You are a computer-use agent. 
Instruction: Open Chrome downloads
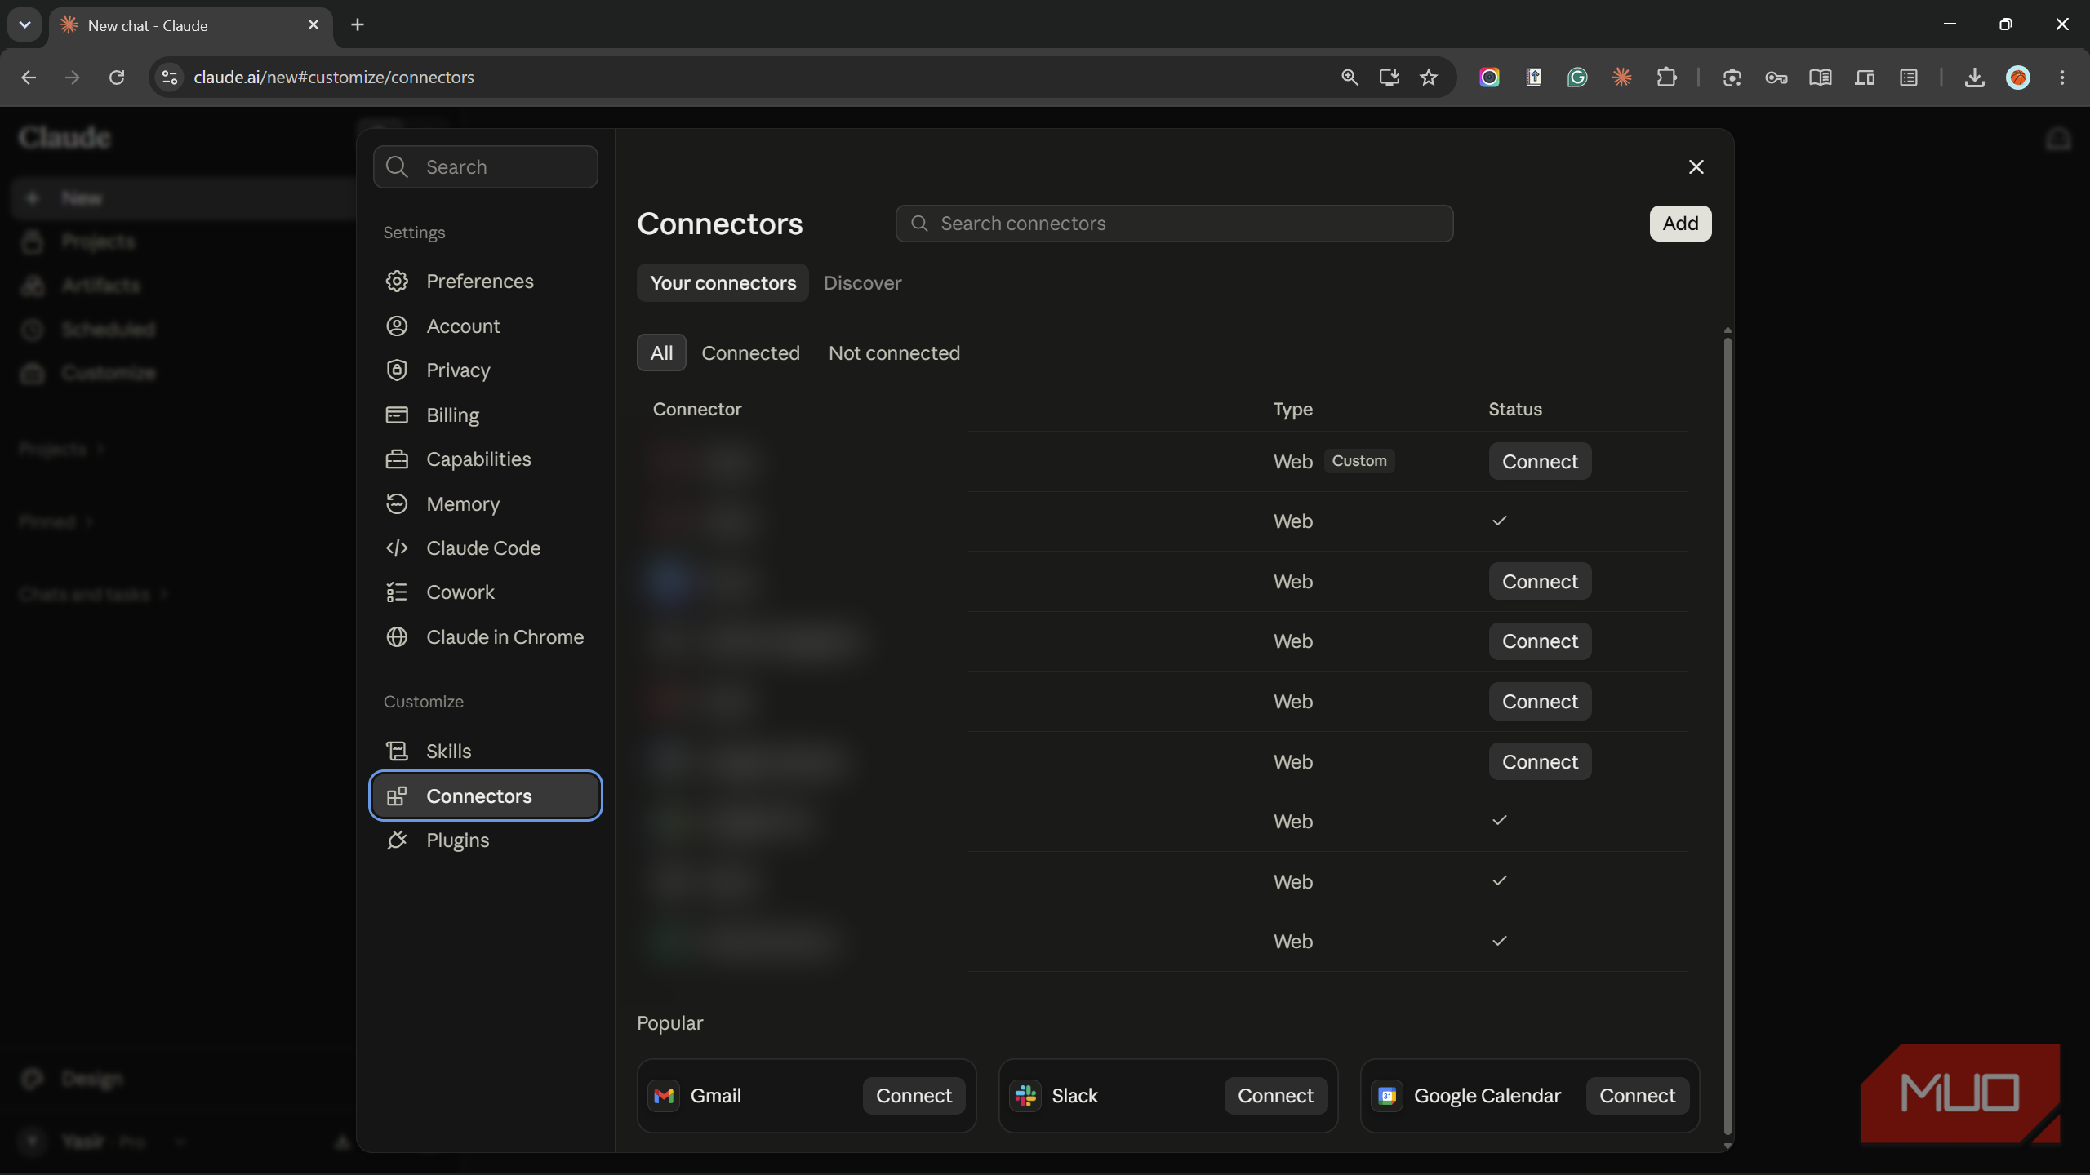[x=1974, y=78]
